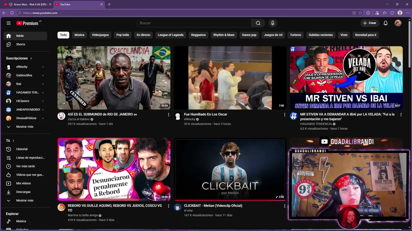Play the Cracolandia Rio de Janeiro thumbnail
Screen dimensions: 412x231
click(x=114, y=78)
